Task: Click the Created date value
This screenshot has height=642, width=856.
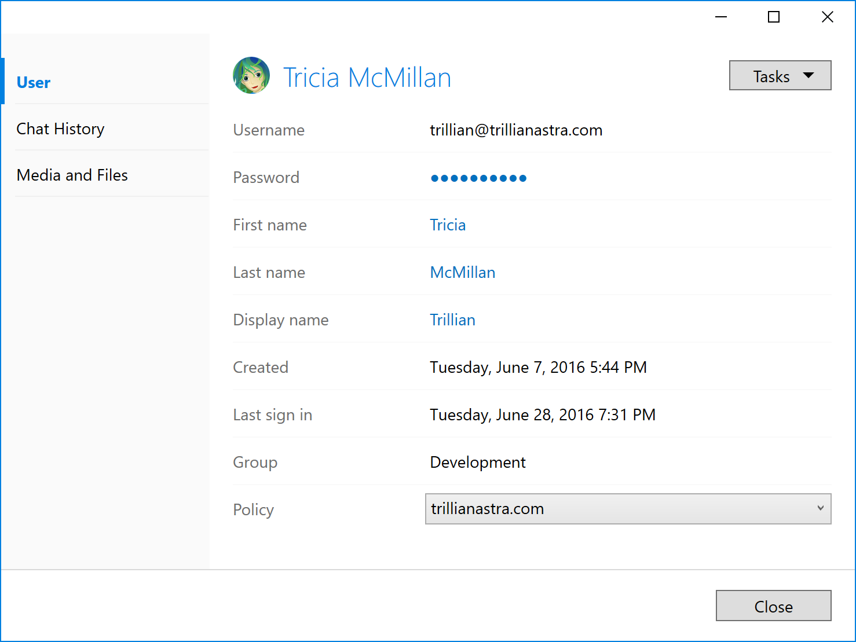Action: click(538, 367)
